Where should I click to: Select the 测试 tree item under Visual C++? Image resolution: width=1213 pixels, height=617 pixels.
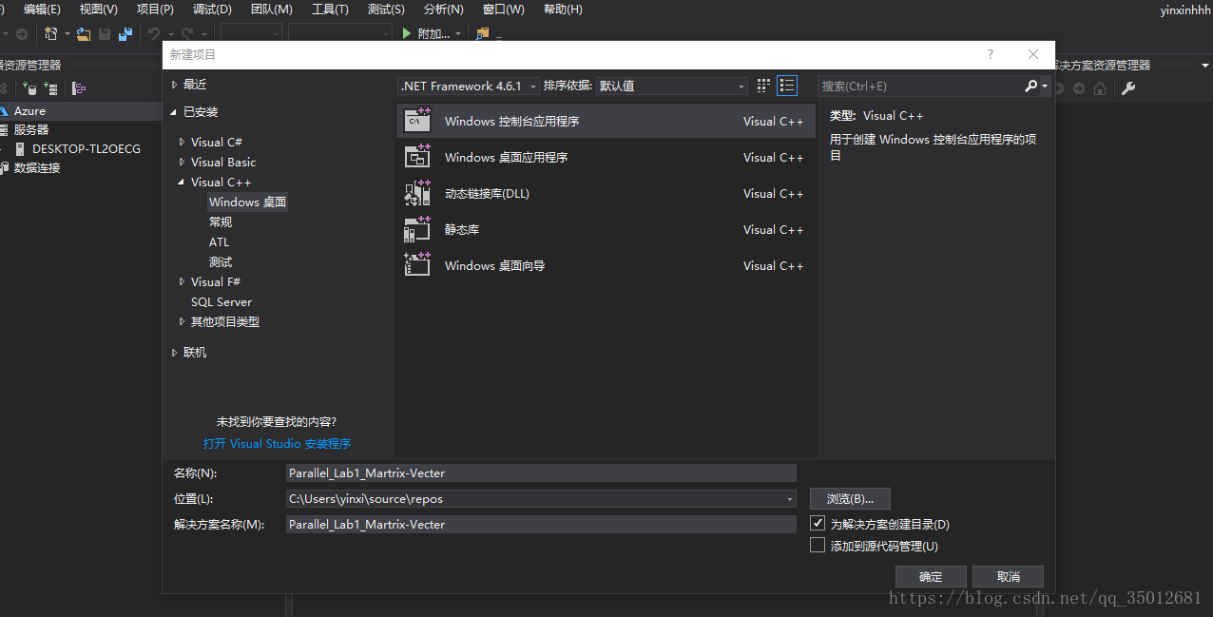(x=221, y=261)
